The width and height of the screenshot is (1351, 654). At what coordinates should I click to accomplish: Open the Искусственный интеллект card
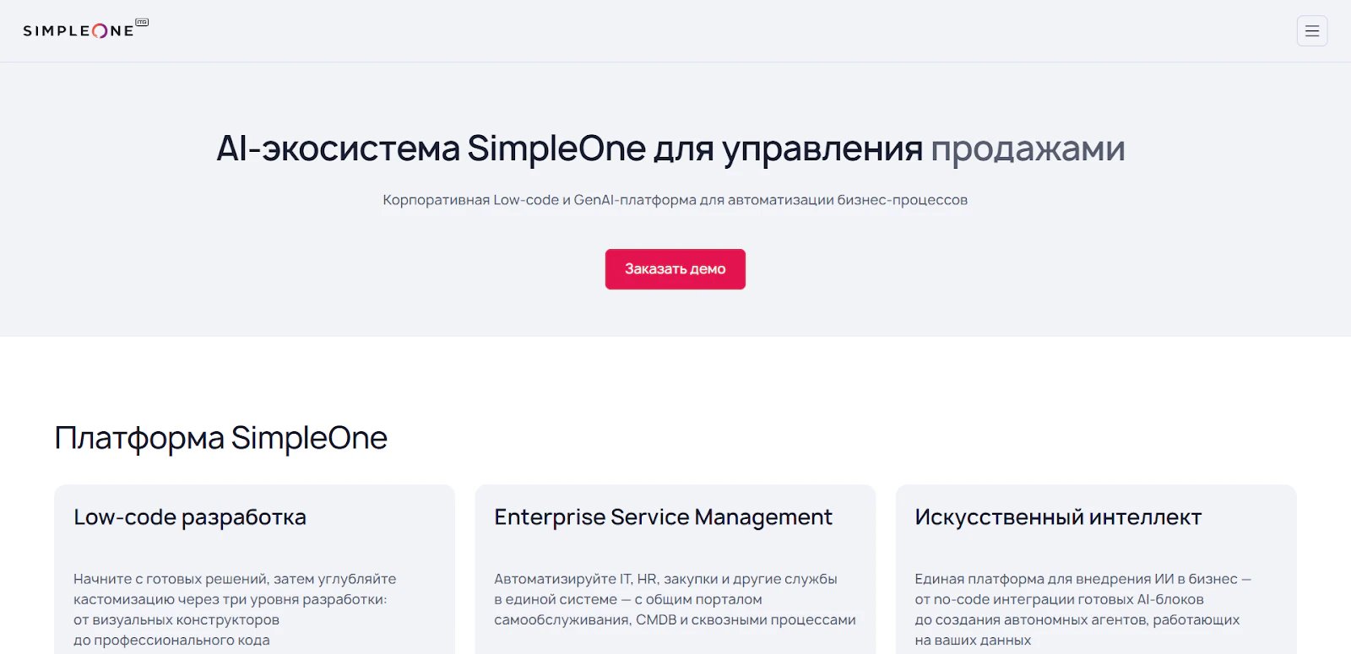[x=1096, y=569]
